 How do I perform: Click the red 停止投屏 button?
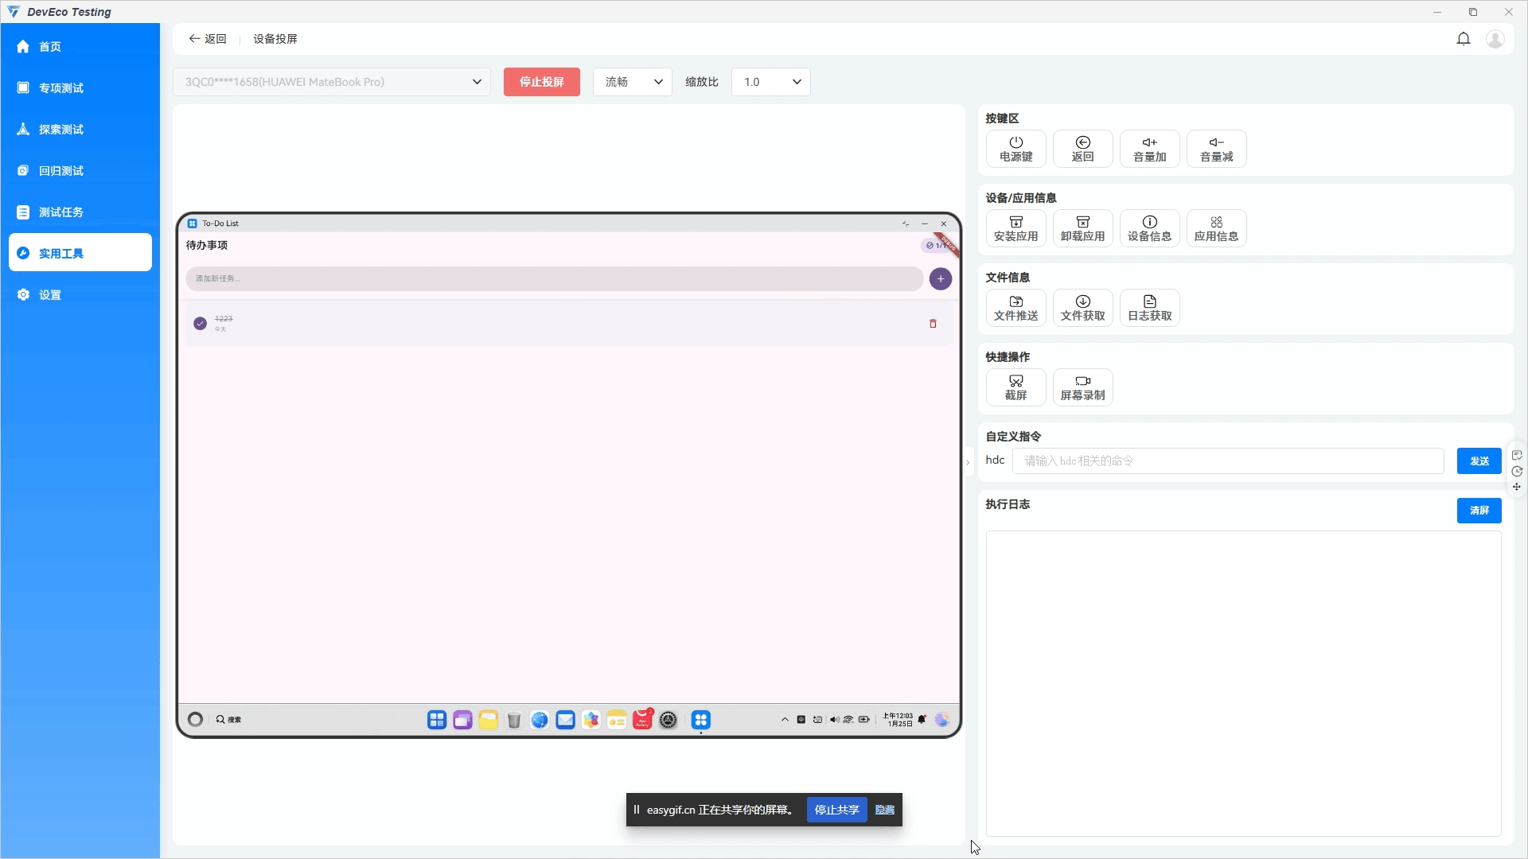tap(541, 82)
